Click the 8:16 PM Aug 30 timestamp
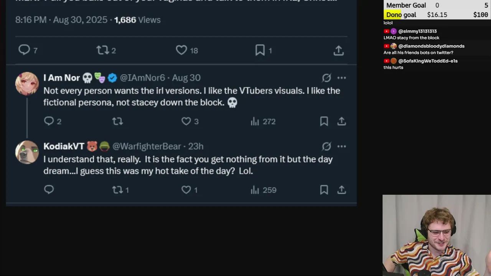 point(61,20)
